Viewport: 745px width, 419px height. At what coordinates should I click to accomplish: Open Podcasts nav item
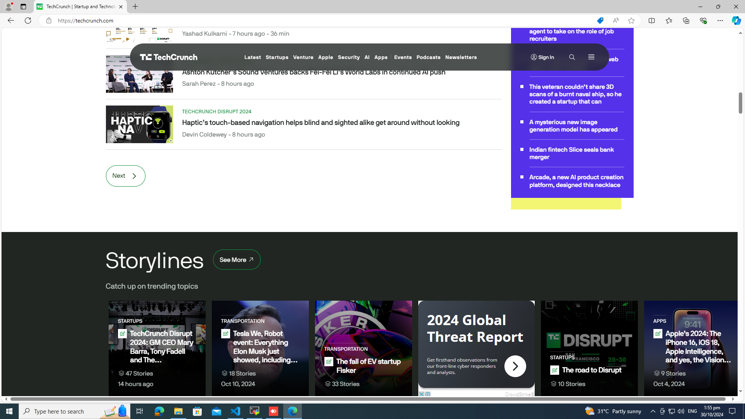(x=428, y=57)
